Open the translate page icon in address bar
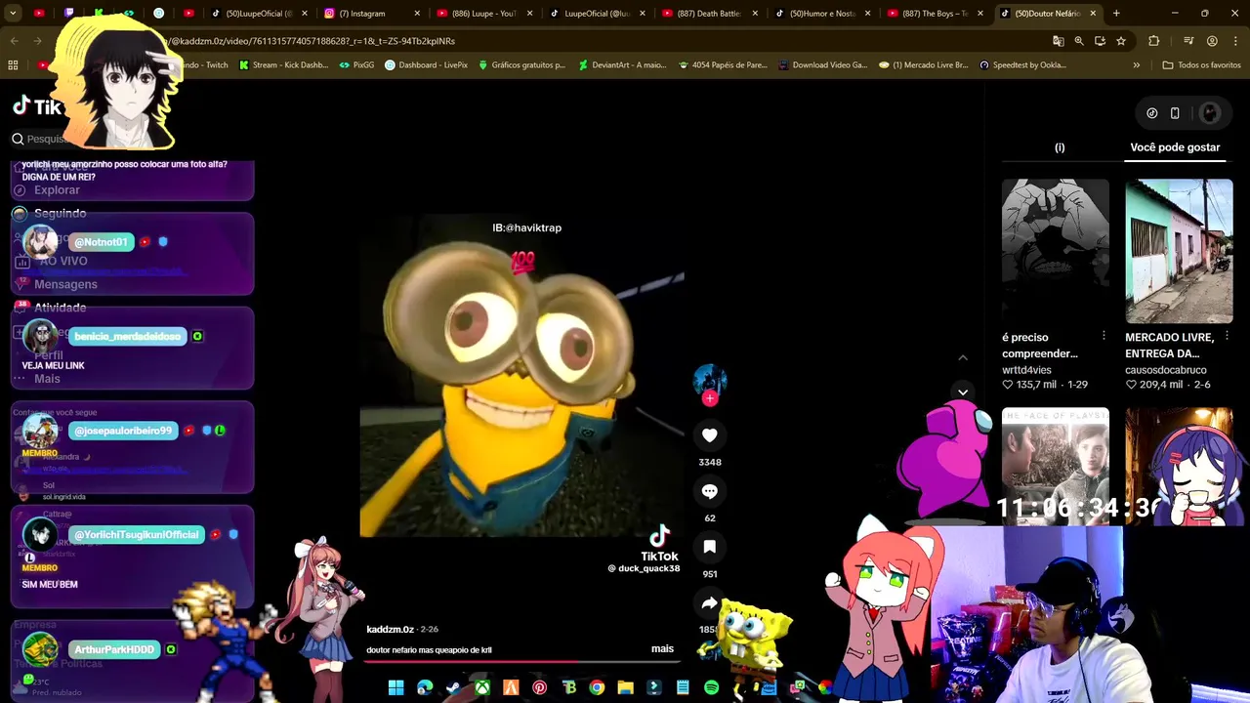Viewport: 1250px width, 703px height. 1058,41
